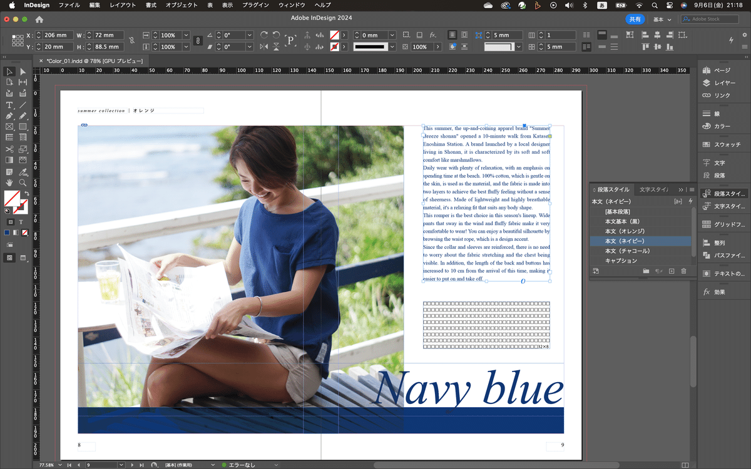Click the fx effects icon in control bar
The image size is (751, 469).
tap(433, 35)
